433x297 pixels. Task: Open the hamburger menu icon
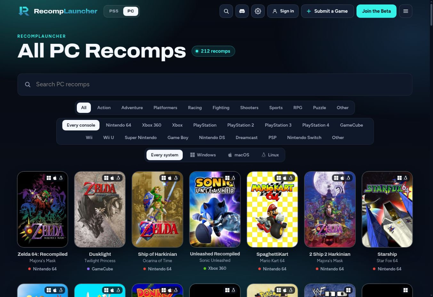406,11
